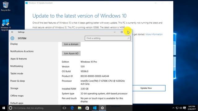Show hidden system tray icons
Screen dimensions: 198x111
tap(173, 108)
